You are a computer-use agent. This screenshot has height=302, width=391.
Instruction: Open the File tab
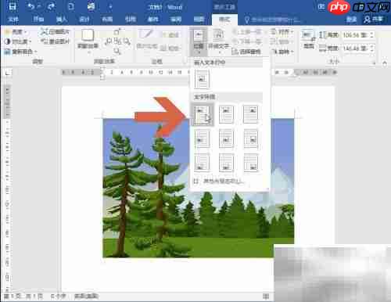click(13, 19)
